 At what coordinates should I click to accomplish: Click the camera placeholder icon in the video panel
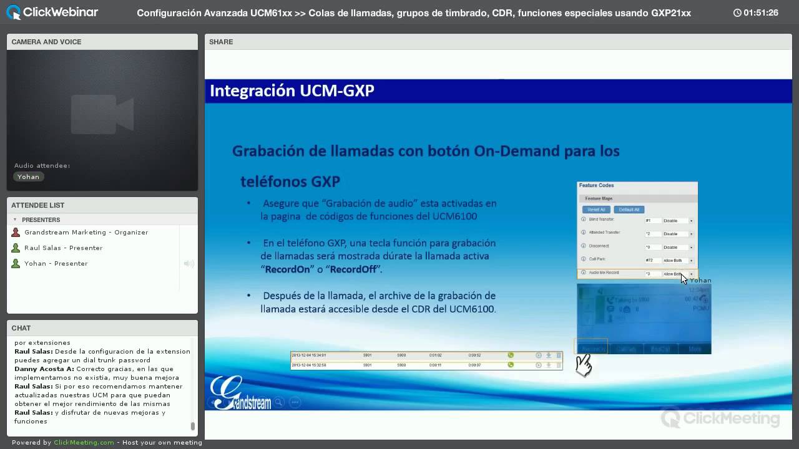102,114
